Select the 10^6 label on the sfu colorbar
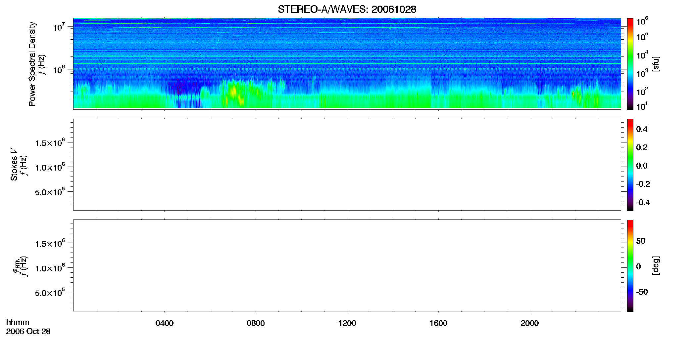 pos(642,21)
